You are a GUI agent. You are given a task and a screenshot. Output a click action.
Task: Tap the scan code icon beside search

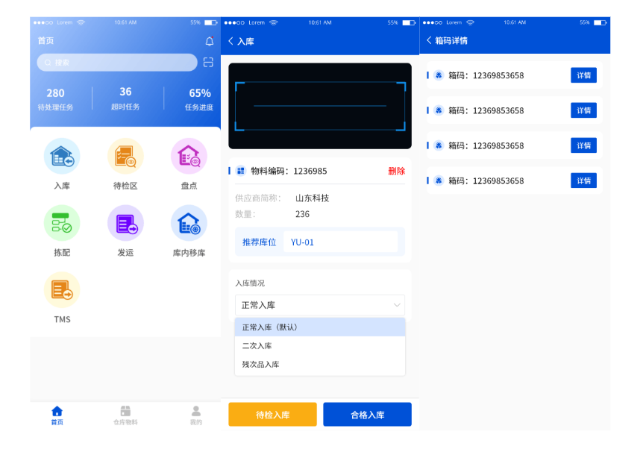[x=208, y=63]
